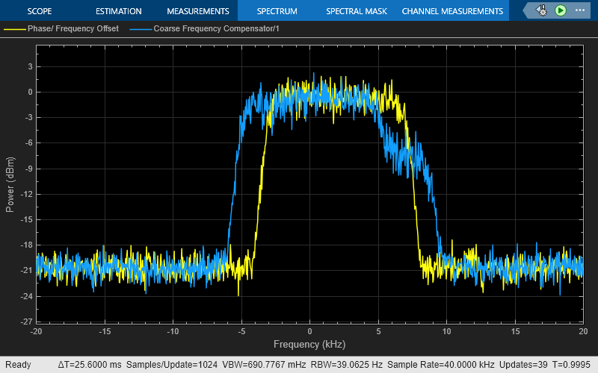The width and height of the screenshot is (598, 373).
Task: Open the CHANNEL MEASUREMENTS tab
Action: [x=453, y=11]
